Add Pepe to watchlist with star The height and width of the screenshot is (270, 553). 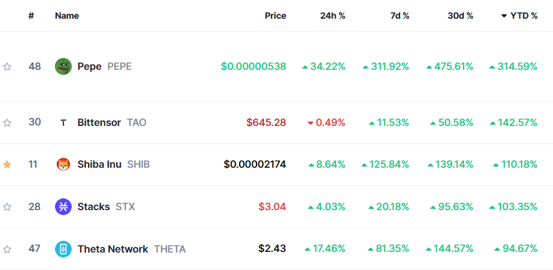click(7, 67)
